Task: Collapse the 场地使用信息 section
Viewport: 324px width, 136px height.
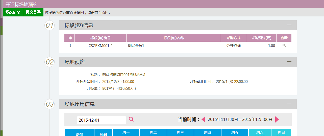Action: click(289, 104)
